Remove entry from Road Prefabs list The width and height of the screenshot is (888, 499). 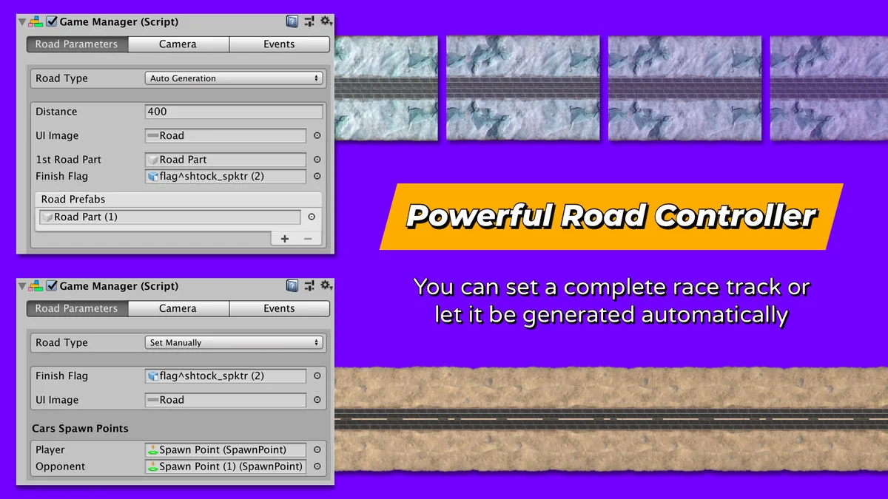[307, 239]
